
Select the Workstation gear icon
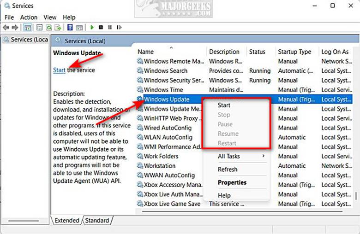140,165
